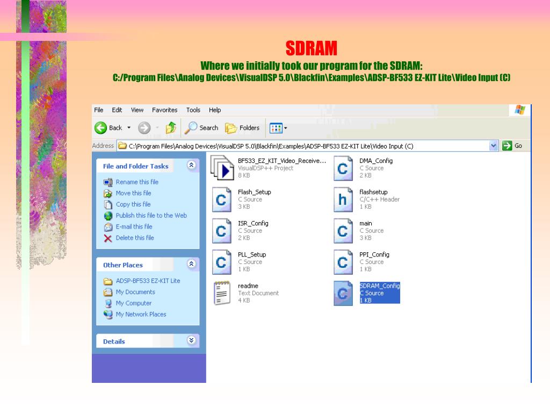Screen dimensions: 550x413
Task: Click the PPI_Config file name
Action: click(374, 254)
